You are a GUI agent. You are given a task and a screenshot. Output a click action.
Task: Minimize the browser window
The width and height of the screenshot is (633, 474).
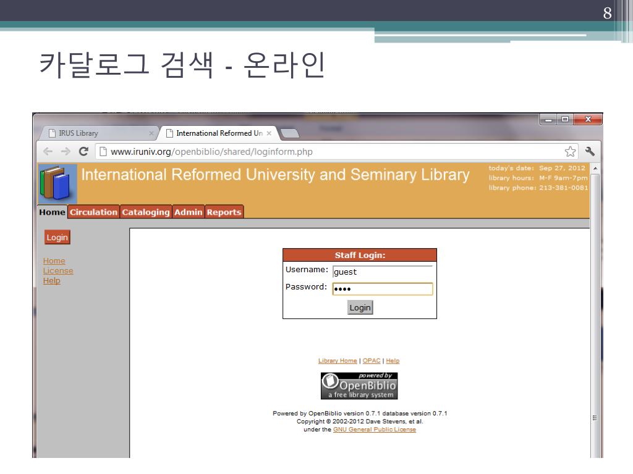pos(548,119)
